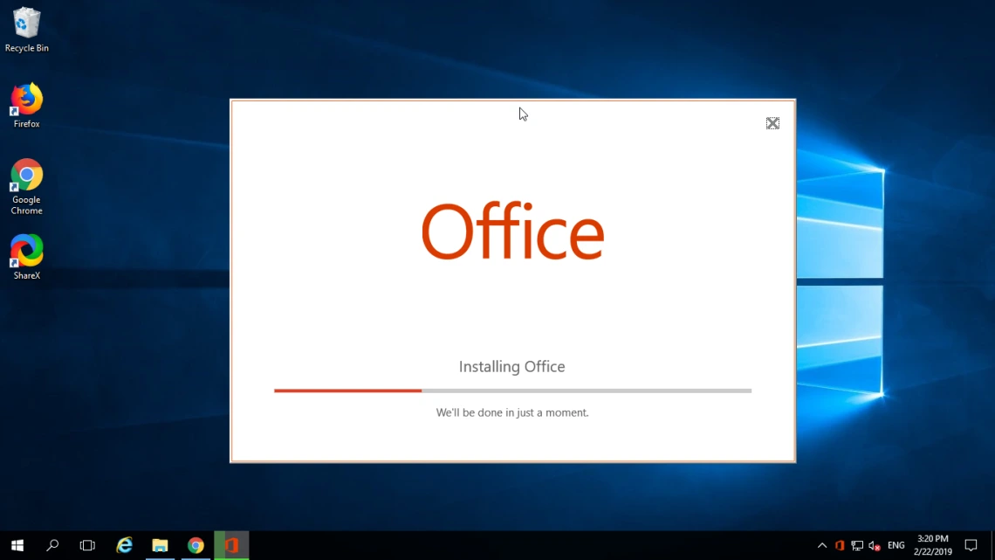Image resolution: width=995 pixels, height=560 pixels.
Task: Open taskbar search magnifier
Action: pos(52,545)
